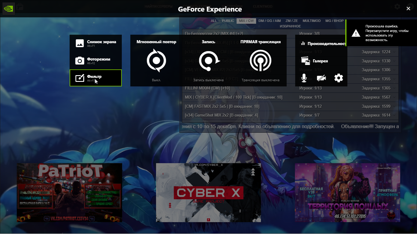Screen dimensions: 417x234
Task: Expand the [CM] FASTMIX row chevron
Action: coord(395,106)
